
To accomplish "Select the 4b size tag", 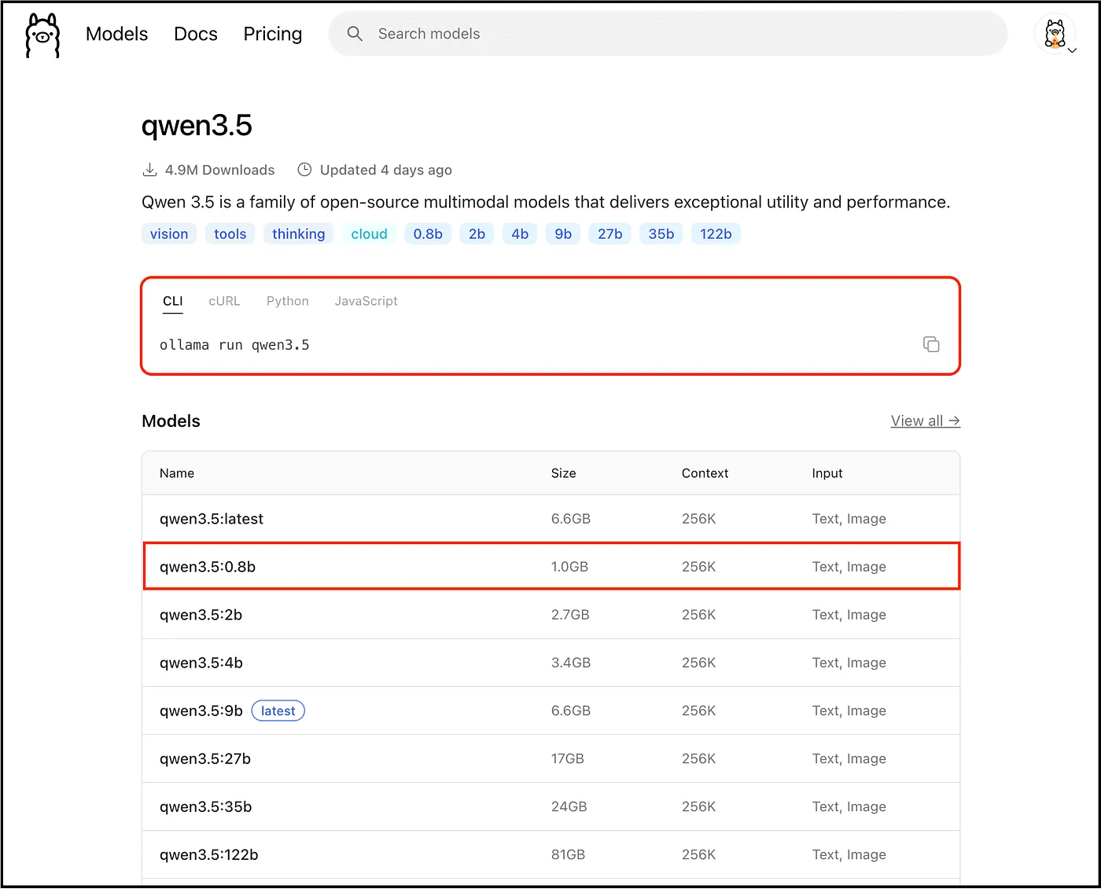I will coord(520,233).
